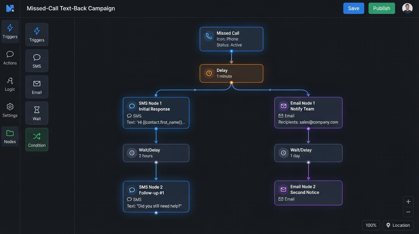
Task: Open the Actions sidebar tab
Action: [10, 58]
